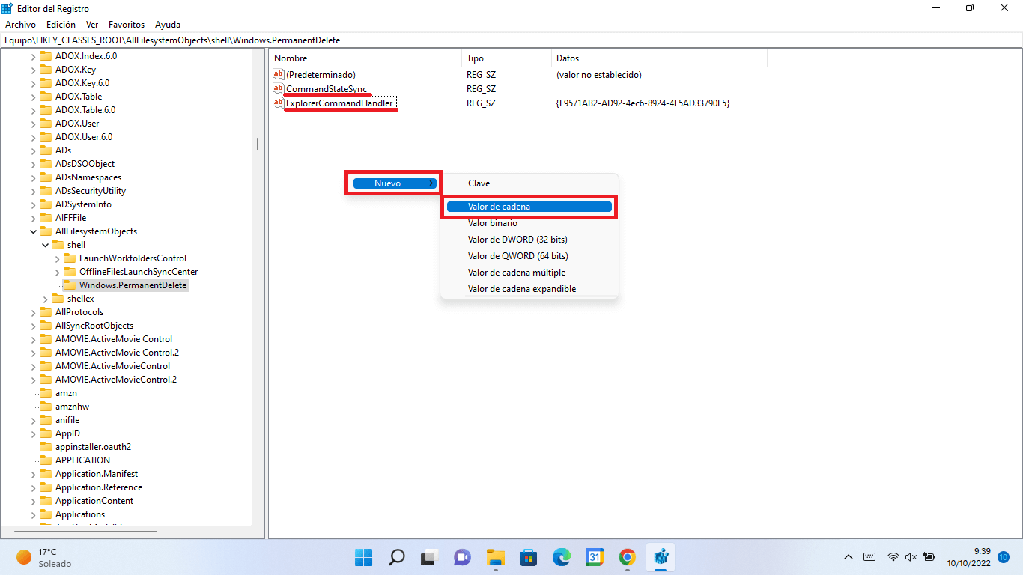Click the (Predeterminado) value icon
Screen dimensions: 1023x575
pos(279,75)
